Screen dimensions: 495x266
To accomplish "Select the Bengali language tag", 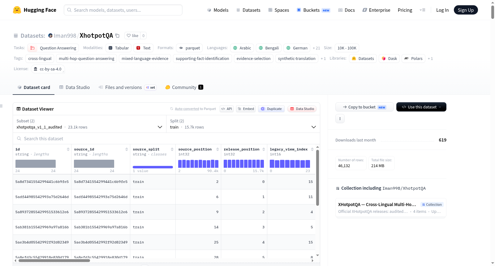I will coord(269,48).
